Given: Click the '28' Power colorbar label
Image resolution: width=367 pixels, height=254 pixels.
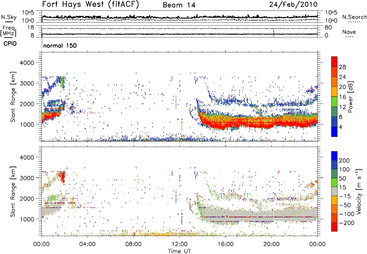Looking at the screenshot, I should [x=342, y=67].
